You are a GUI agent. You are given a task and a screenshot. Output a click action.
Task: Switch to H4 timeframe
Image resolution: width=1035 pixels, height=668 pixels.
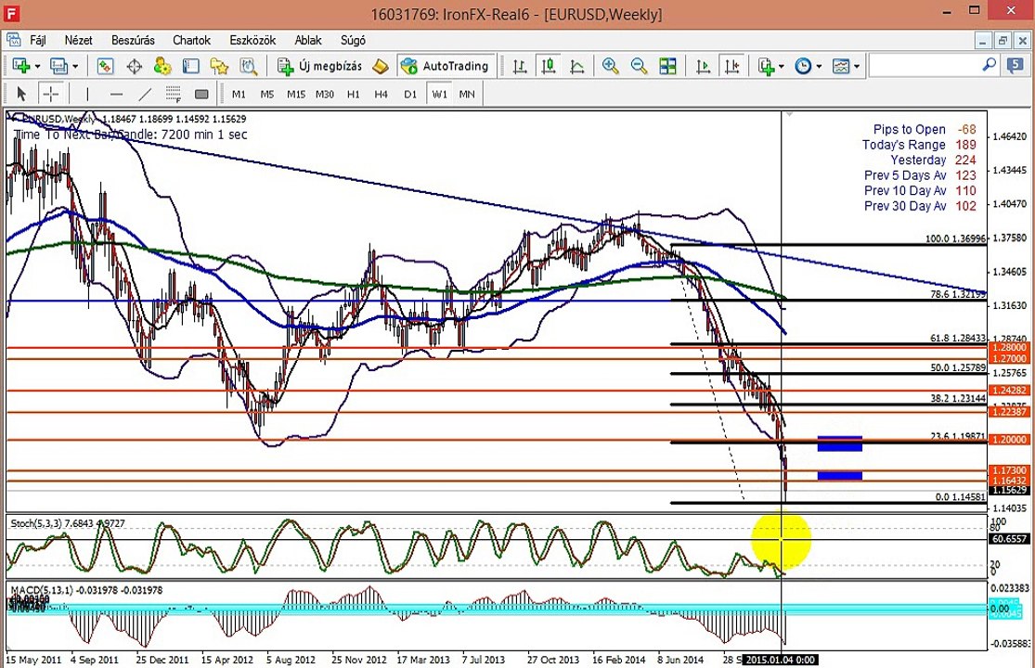[x=381, y=95]
